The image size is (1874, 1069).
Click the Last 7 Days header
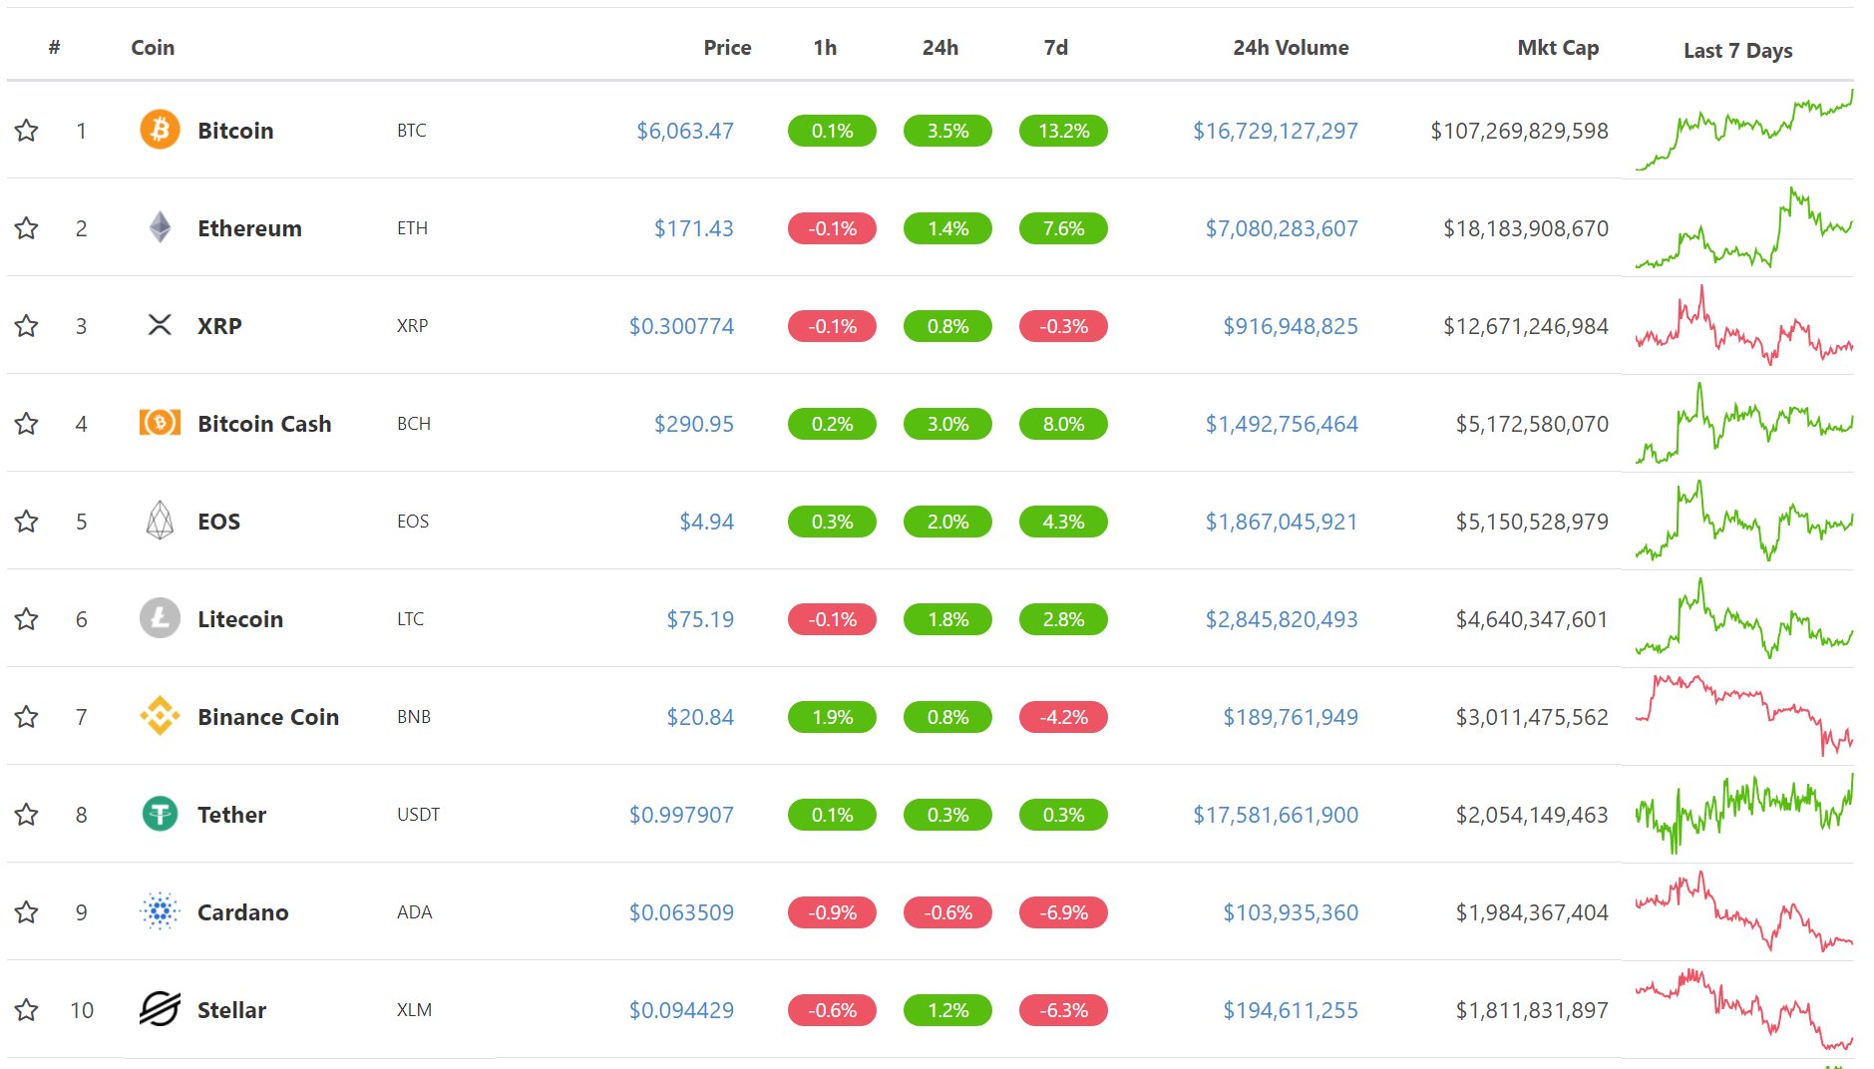click(x=1737, y=50)
